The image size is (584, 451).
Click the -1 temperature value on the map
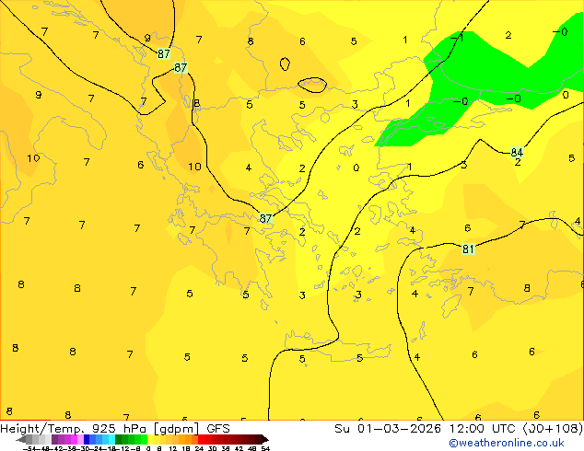pyautogui.click(x=457, y=38)
